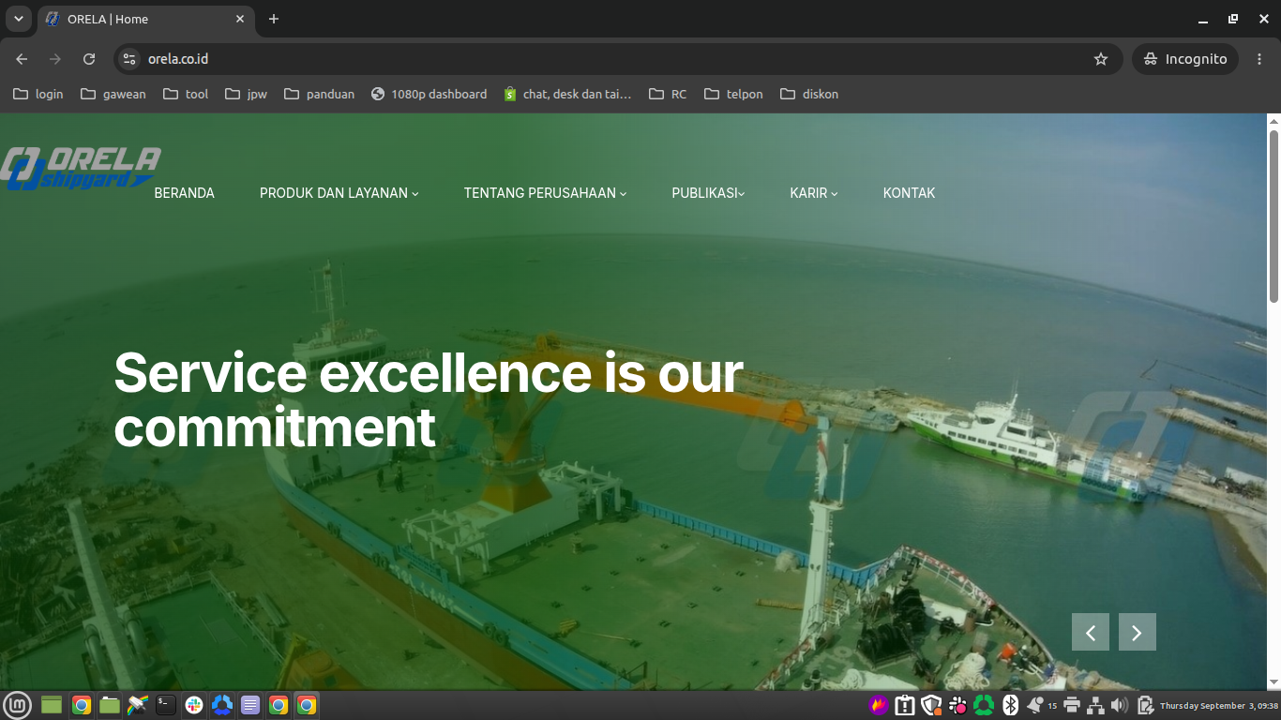Open the Slack icon in the taskbar

pos(194,705)
